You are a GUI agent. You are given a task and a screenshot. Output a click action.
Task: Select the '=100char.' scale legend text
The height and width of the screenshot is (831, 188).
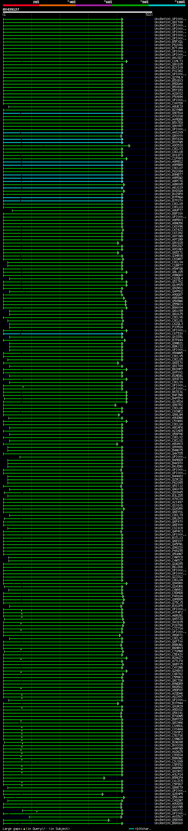tap(142, 828)
